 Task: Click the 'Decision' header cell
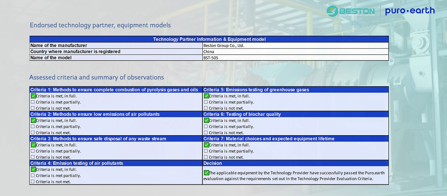[x=296, y=163]
